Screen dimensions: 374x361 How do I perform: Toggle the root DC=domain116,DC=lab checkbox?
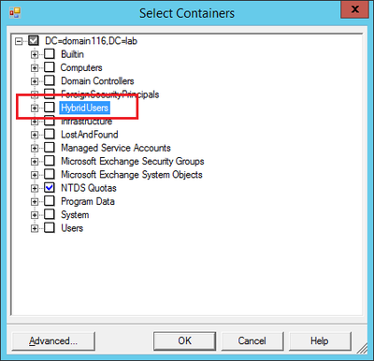[x=34, y=40]
